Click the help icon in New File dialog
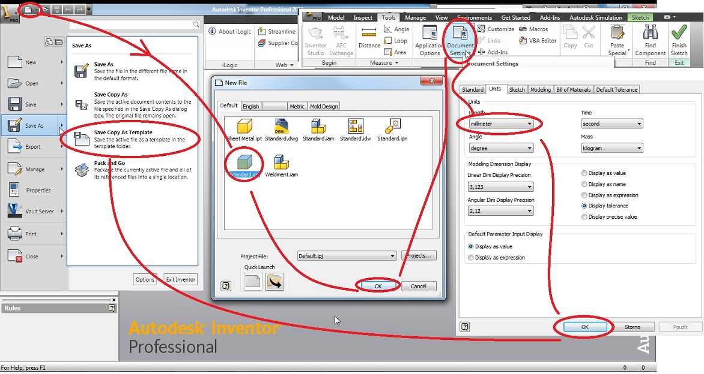 (x=226, y=286)
